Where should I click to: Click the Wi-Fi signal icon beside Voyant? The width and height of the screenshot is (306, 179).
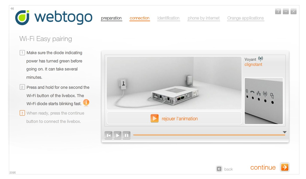260,58
